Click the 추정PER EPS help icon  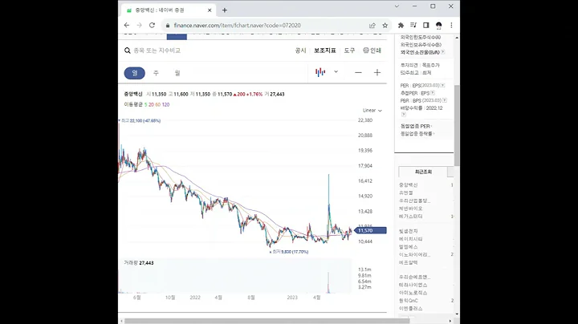(433, 93)
